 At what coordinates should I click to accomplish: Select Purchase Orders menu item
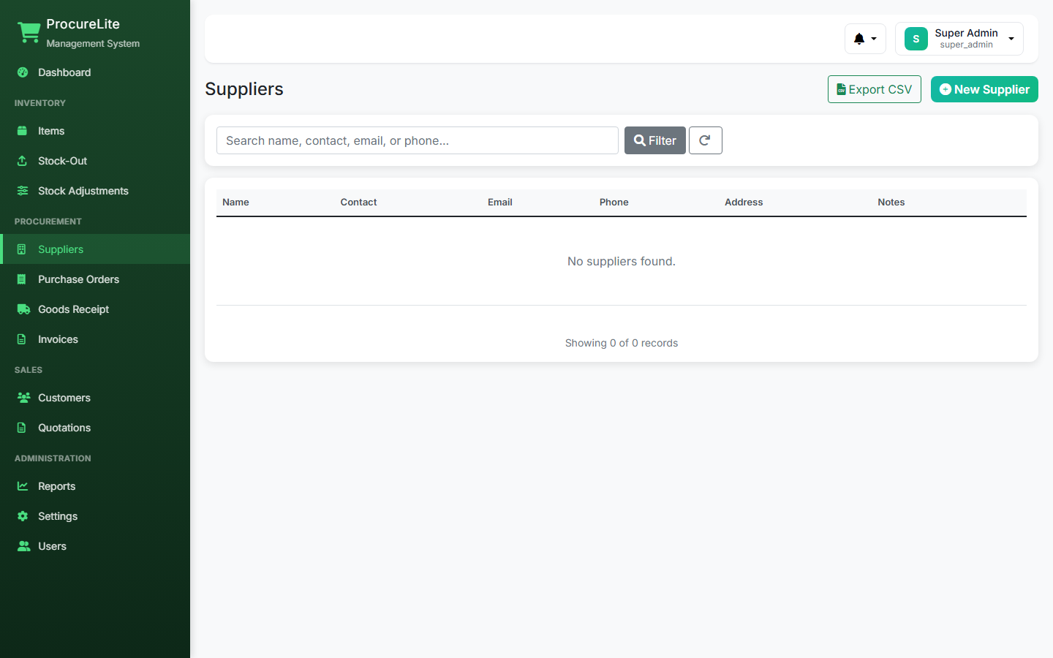tap(95, 279)
